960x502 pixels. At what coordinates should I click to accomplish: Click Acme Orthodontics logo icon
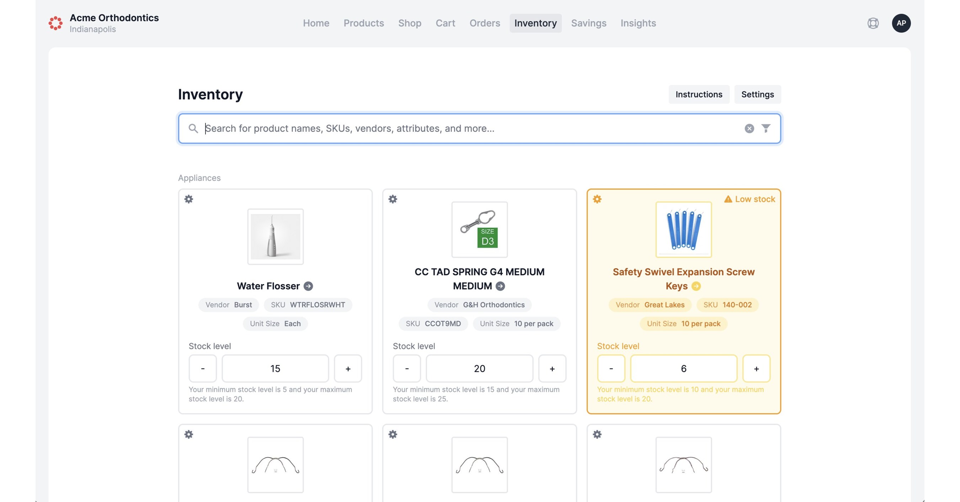point(55,23)
